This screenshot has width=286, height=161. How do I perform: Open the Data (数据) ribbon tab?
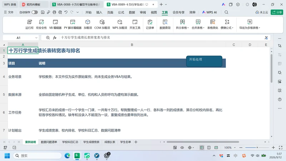click(132, 12)
